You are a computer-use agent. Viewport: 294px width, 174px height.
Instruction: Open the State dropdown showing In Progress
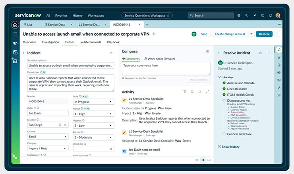click(93, 102)
